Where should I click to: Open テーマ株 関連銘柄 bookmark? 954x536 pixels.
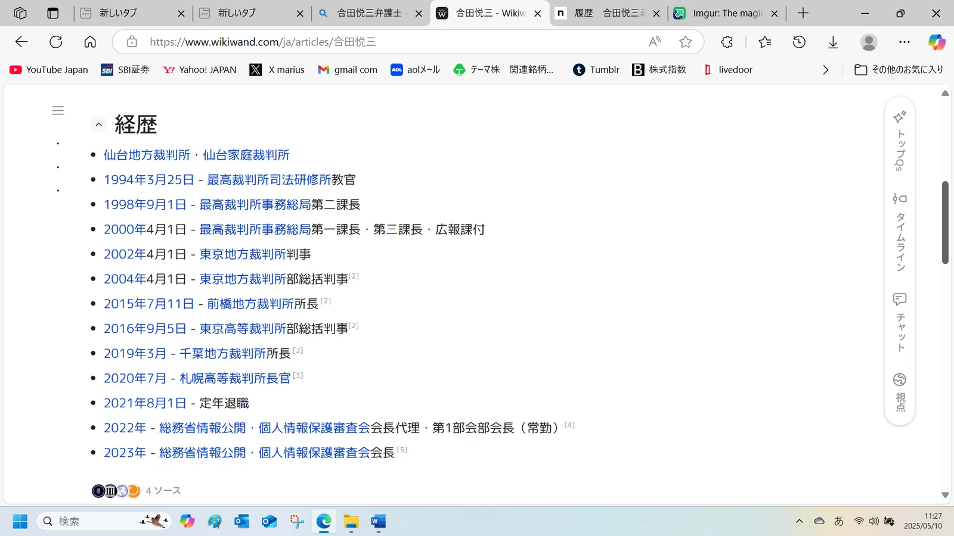point(504,70)
